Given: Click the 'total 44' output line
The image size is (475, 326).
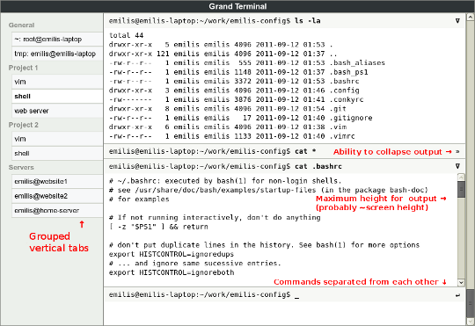Looking at the screenshot, I should tap(126, 35).
